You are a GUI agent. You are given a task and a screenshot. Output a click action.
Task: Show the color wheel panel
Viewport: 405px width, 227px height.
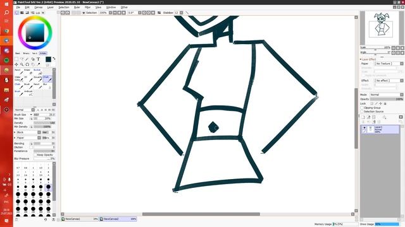(17, 13)
